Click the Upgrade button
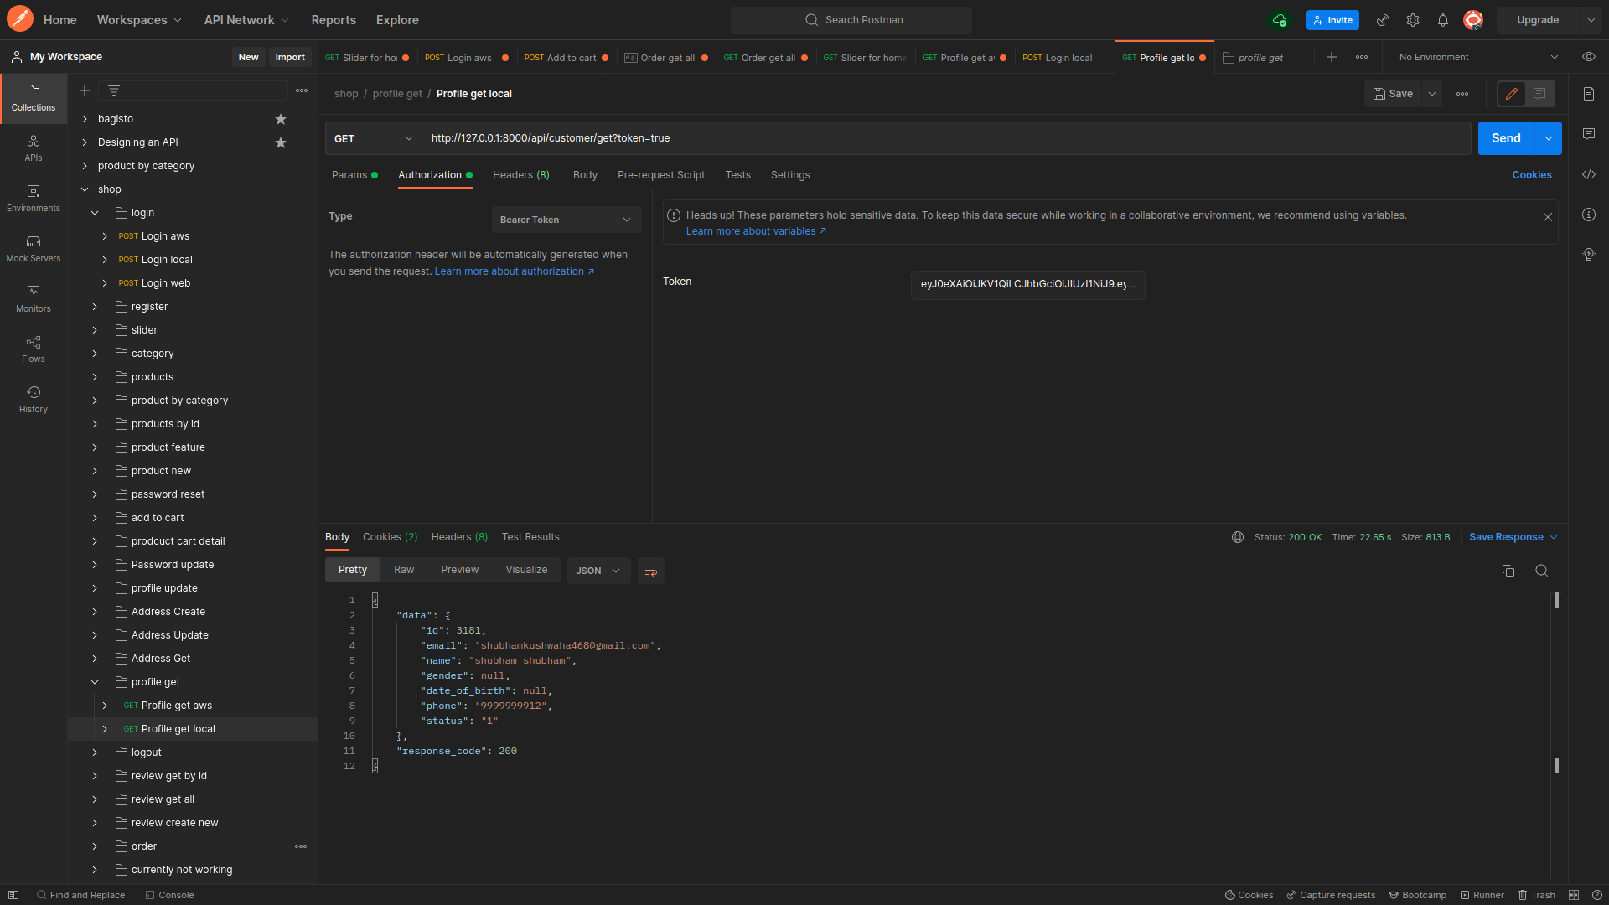The image size is (1609, 905). 1538,20
